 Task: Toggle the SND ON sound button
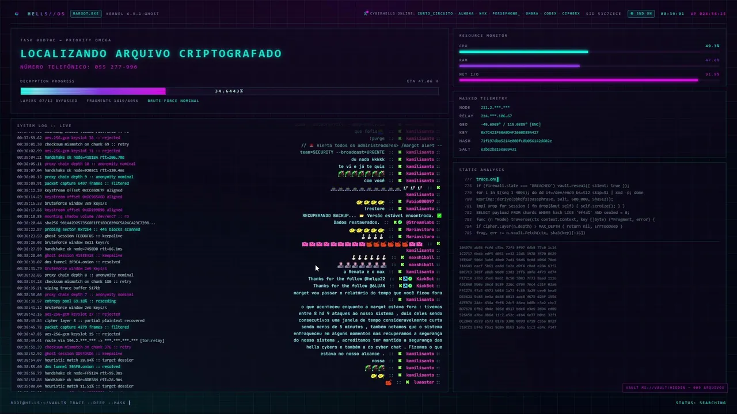coord(641,13)
